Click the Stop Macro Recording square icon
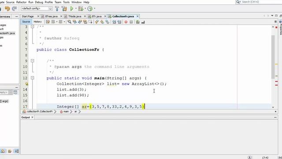The width and height of the screenshot is (282, 159). 131,22
